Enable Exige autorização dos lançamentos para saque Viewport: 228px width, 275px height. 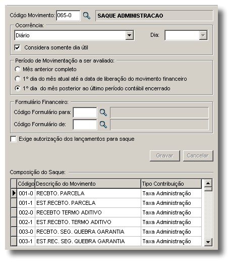pyautogui.click(x=13, y=139)
